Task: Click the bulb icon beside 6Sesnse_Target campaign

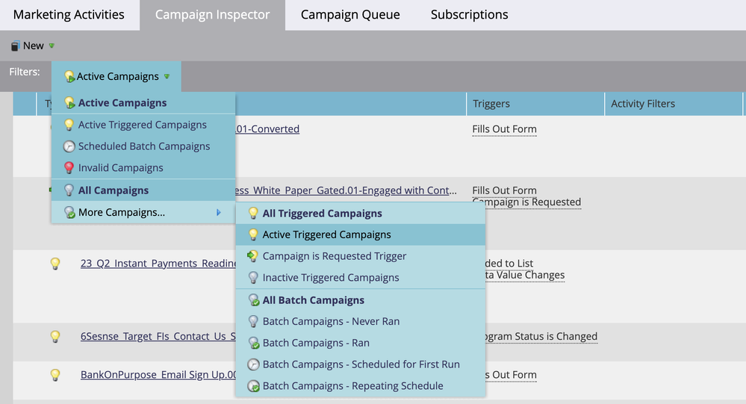Action: click(x=55, y=337)
